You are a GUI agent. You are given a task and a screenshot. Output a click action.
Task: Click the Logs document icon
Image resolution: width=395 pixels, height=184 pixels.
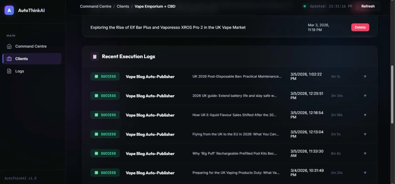coord(10,71)
